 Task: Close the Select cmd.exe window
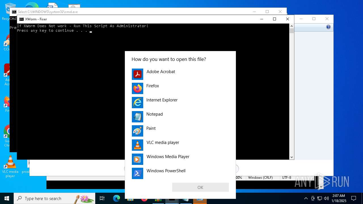click(x=280, y=12)
